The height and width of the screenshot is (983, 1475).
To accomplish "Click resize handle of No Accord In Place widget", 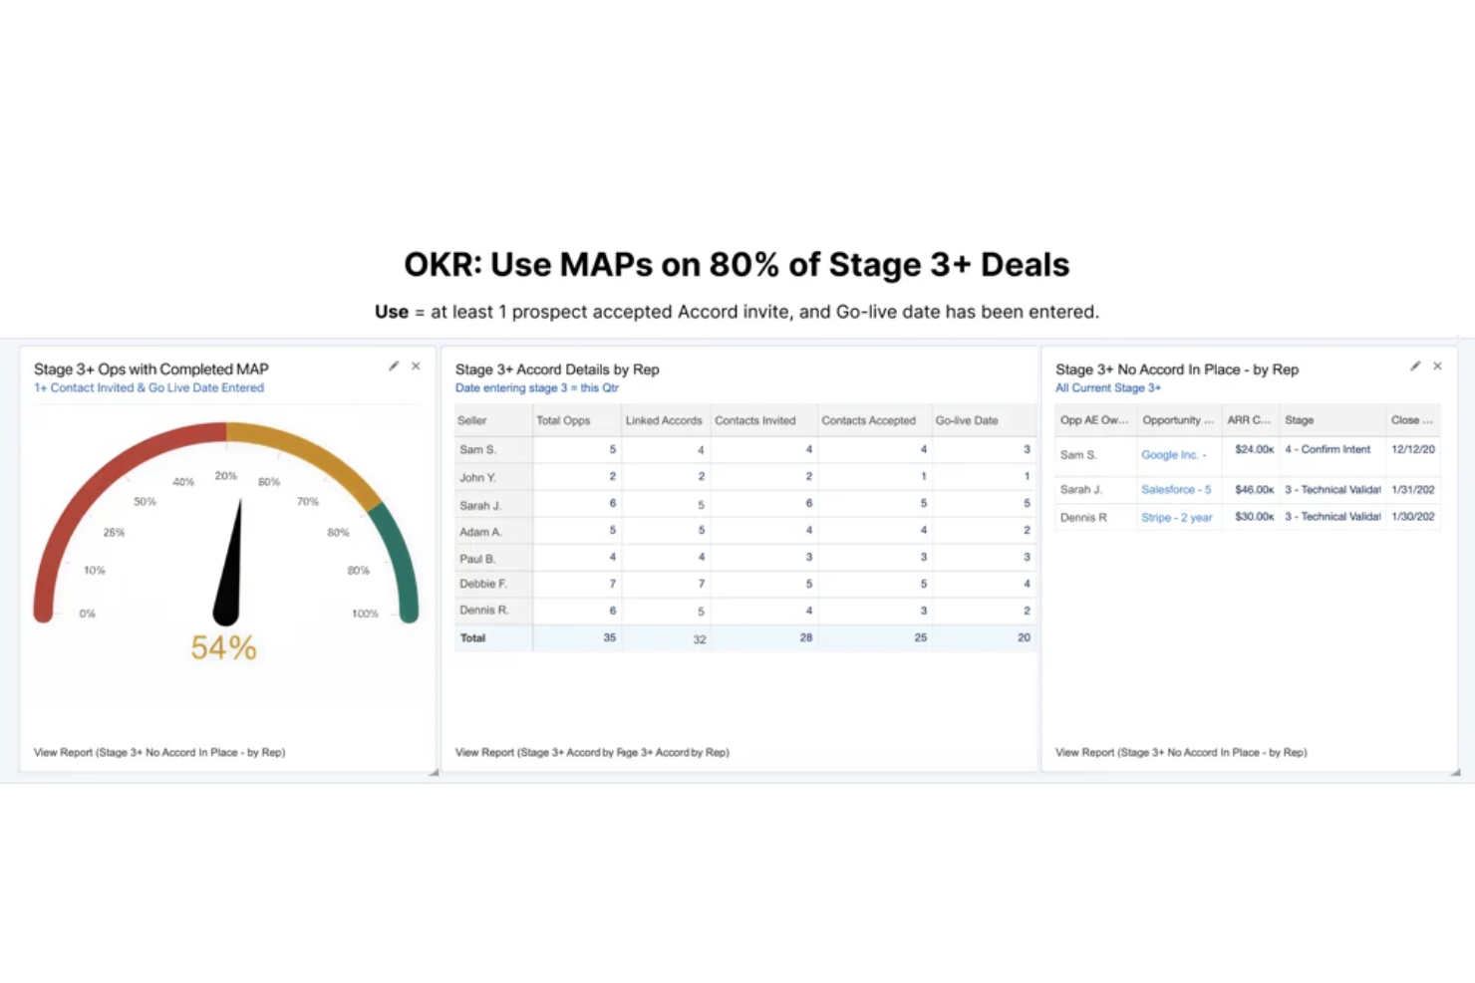I will 1455,772.
